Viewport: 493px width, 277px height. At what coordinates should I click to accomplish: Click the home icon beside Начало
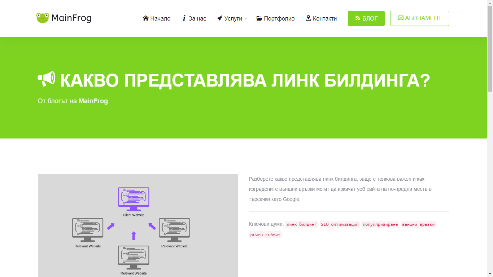point(146,18)
